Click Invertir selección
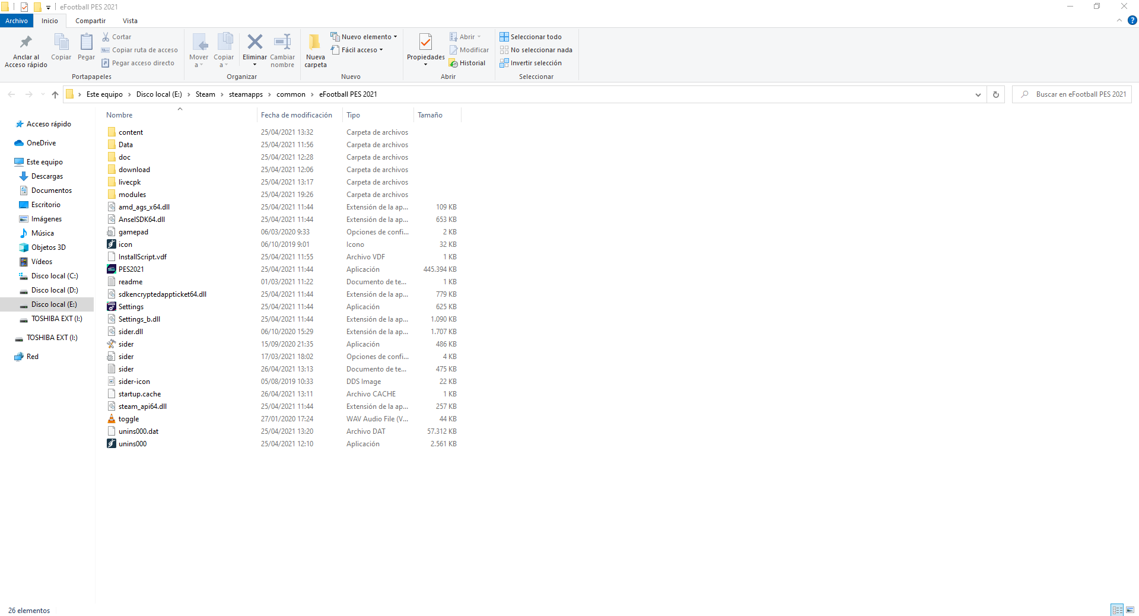The image size is (1139, 616). (531, 63)
